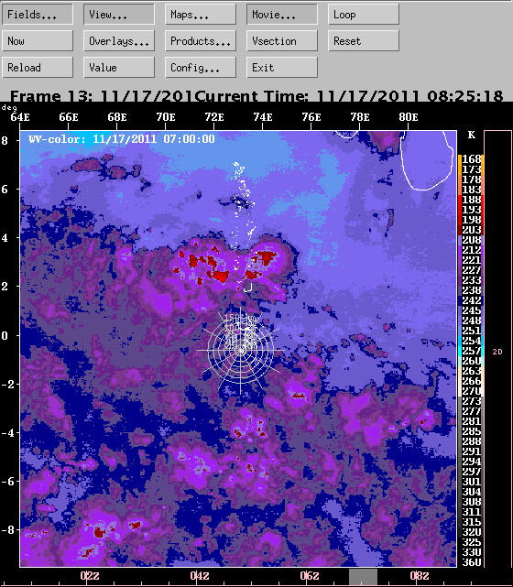Click the 360 K scale entry
The height and width of the screenshot is (587, 513).
tap(471, 562)
